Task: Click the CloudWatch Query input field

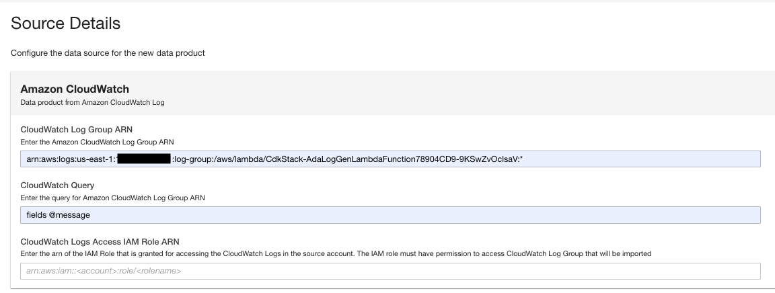Action: coord(390,215)
